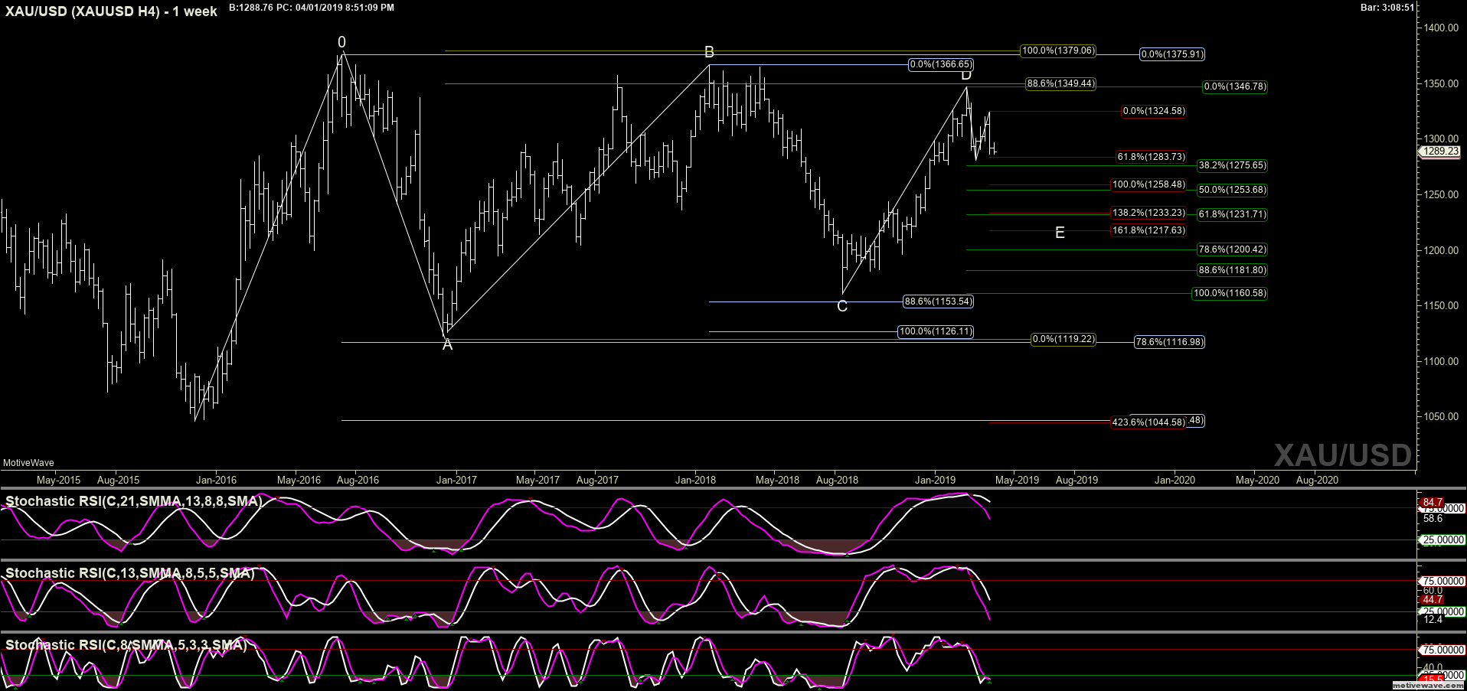Click the May-2019 time axis label
1467x691 pixels.
1017,480
